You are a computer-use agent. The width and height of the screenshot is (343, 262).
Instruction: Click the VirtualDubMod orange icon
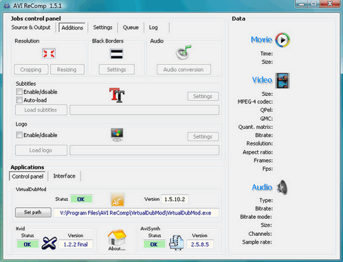[118, 200]
